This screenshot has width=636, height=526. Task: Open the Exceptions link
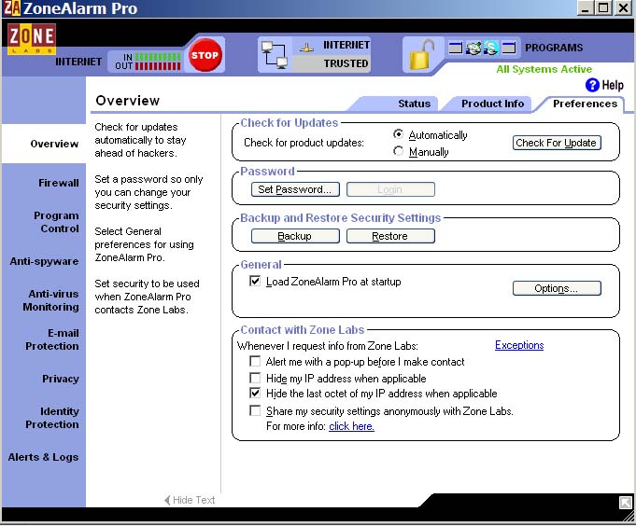tap(519, 345)
